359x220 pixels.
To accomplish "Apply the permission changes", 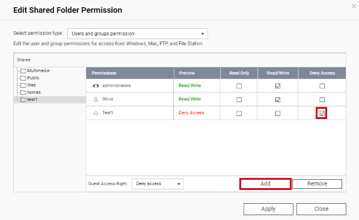I will [x=268, y=209].
